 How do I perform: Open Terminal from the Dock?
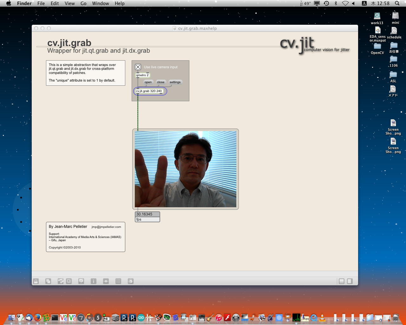pyautogui.click(x=55, y=317)
